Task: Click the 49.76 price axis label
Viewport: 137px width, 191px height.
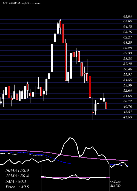Action: pyautogui.click(x=127, y=107)
